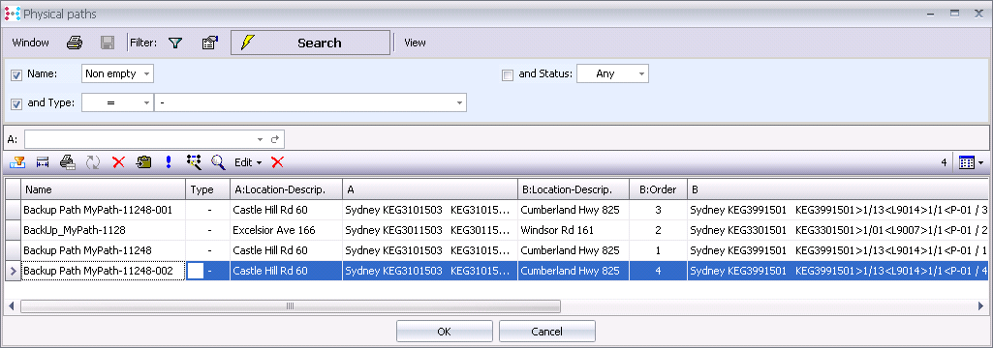Click the row indicator arrow of selected row
The image size is (993, 348).
tap(13, 271)
